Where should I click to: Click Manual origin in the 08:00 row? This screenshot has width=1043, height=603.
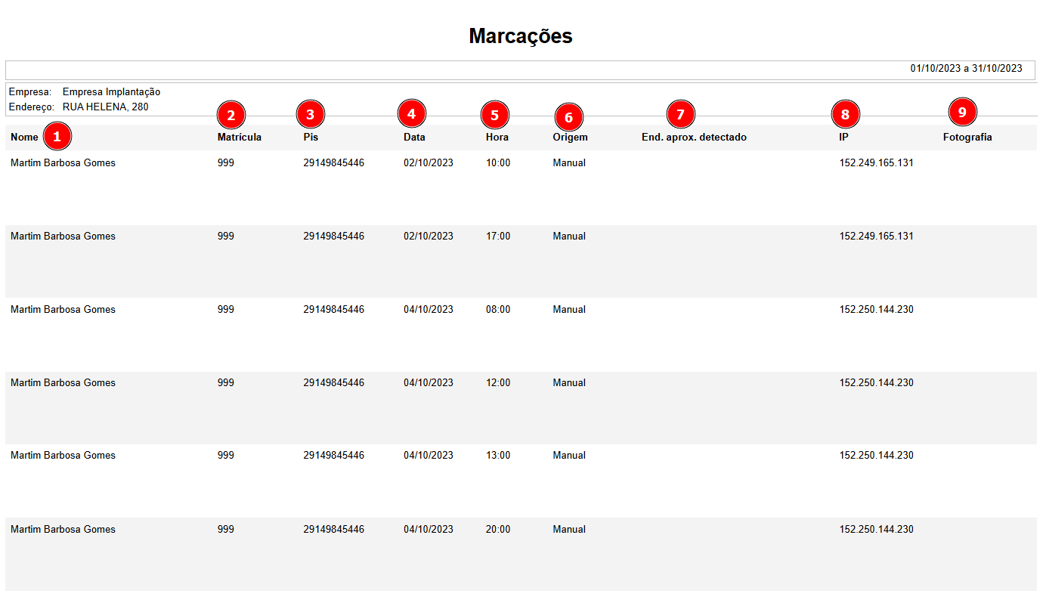pos(569,310)
